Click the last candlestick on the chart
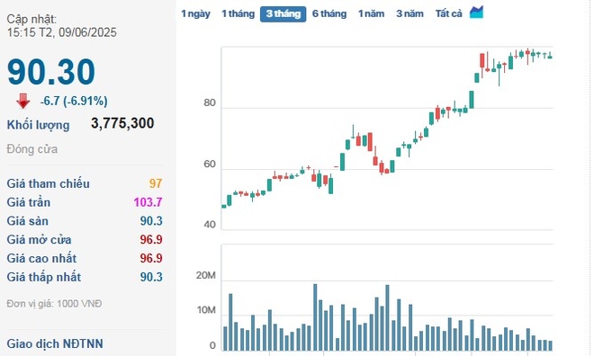594x356 pixels. (550, 56)
